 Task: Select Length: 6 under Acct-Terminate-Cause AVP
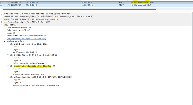17,72
